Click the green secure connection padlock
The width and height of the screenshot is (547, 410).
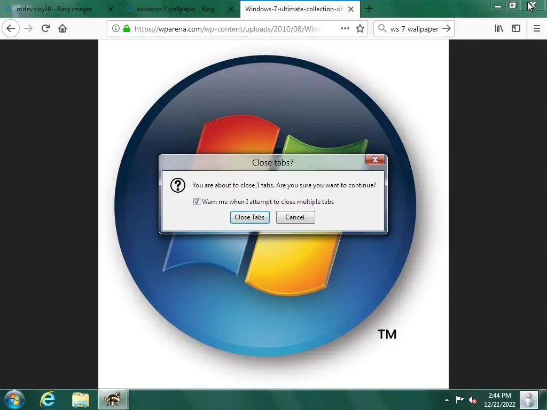click(127, 29)
